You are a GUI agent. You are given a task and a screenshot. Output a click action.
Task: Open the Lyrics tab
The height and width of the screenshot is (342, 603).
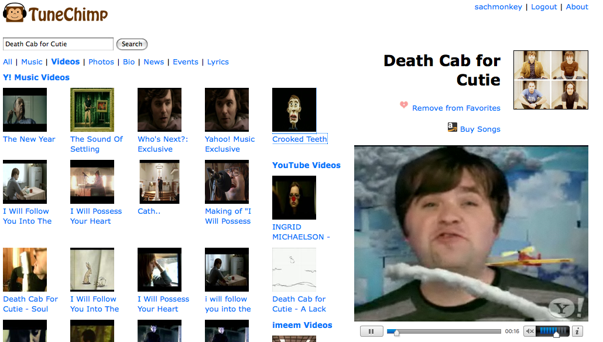coord(218,62)
